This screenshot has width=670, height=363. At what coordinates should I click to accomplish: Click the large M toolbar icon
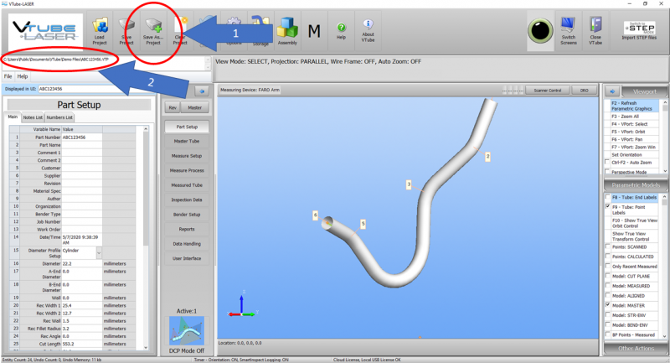[314, 31]
